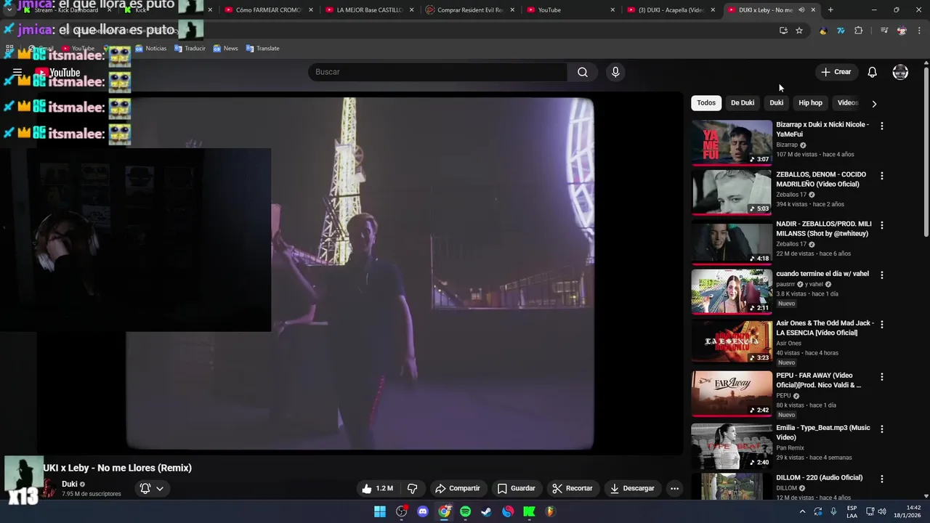Click the install app icon in address bar
The width and height of the screenshot is (930, 523).
[783, 31]
